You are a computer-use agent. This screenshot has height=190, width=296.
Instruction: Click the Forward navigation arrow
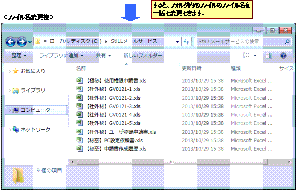click(x=22, y=42)
